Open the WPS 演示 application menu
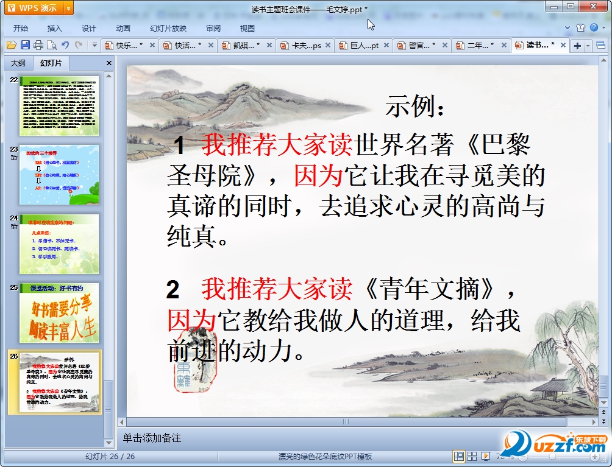 click(34, 8)
